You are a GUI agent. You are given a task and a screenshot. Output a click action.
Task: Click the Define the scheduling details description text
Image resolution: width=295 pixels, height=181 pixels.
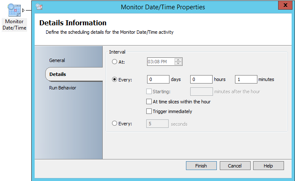coord(109,32)
